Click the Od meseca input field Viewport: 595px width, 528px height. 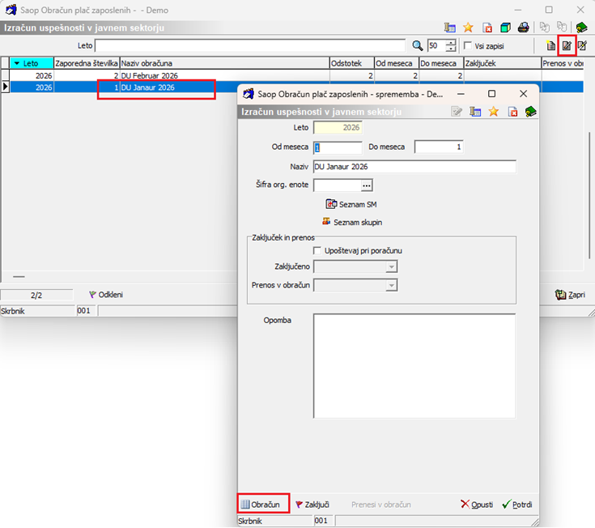[x=338, y=147]
